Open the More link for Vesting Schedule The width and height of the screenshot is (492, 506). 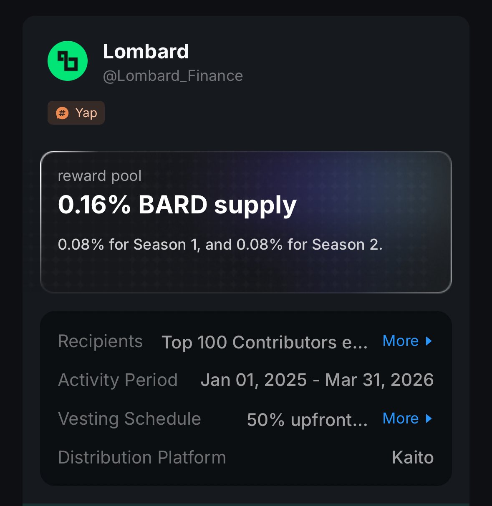(400, 418)
